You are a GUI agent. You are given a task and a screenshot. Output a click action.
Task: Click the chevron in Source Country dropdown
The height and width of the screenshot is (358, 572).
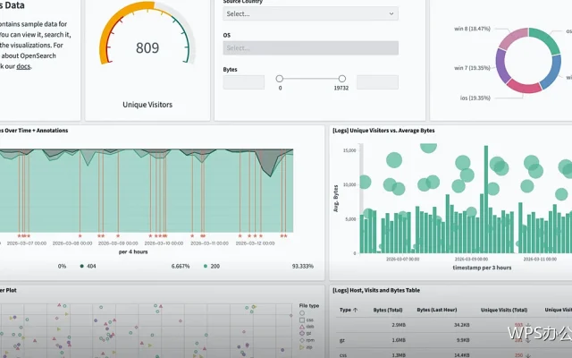click(391, 14)
